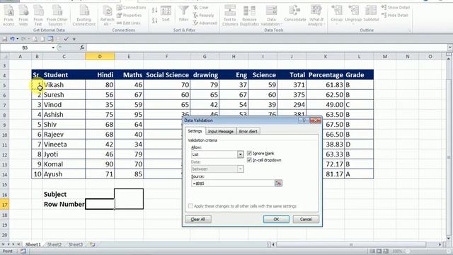Click Data Validation ribbon icon

pos(271,16)
